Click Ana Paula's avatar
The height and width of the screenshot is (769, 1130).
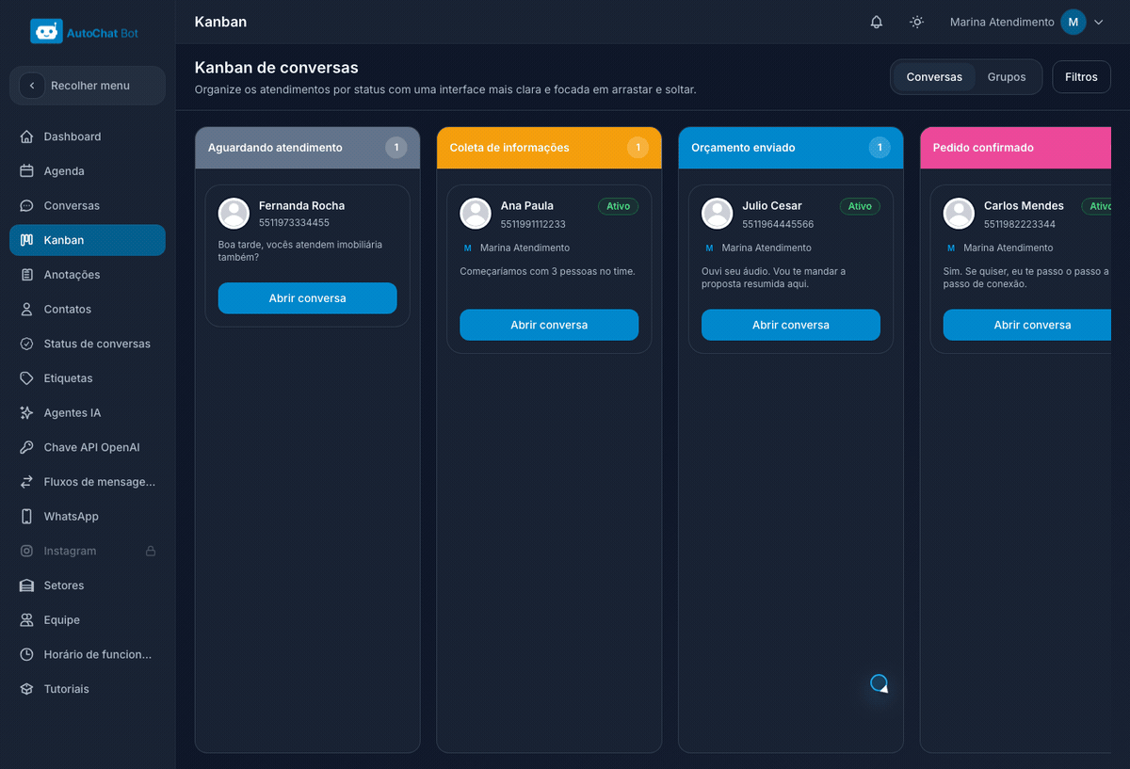click(x=476, y=214)
